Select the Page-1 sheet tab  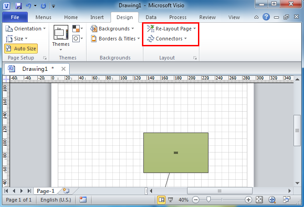(46, 191)
